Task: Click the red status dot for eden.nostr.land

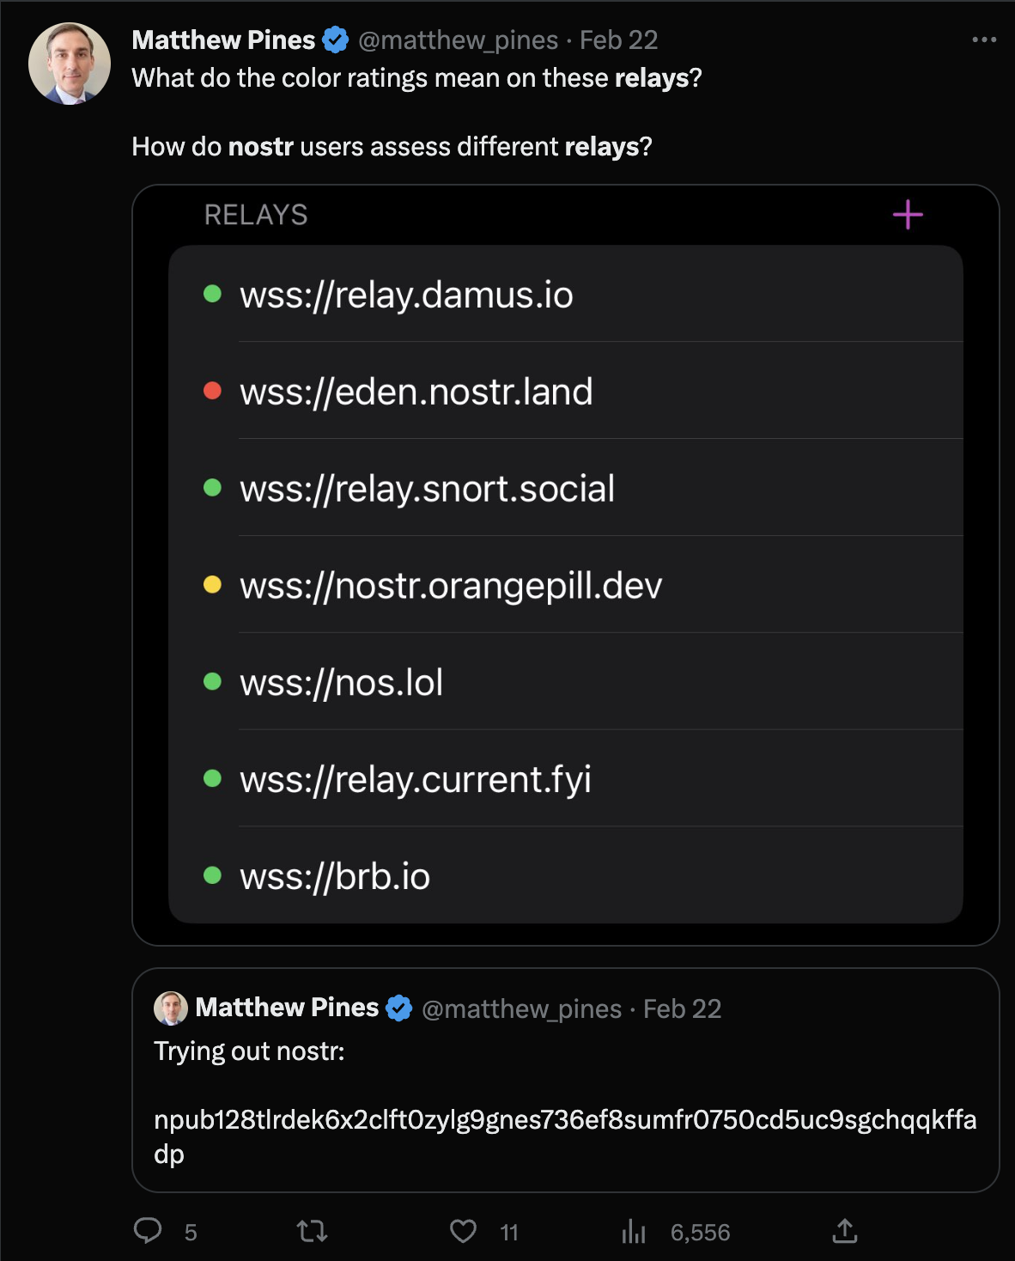Action: (212, 392)
